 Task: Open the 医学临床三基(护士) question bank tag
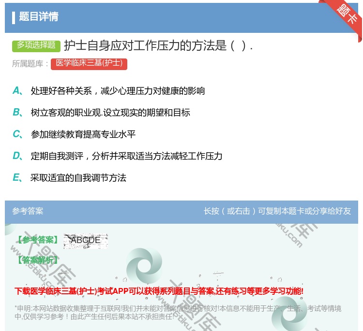89,64
